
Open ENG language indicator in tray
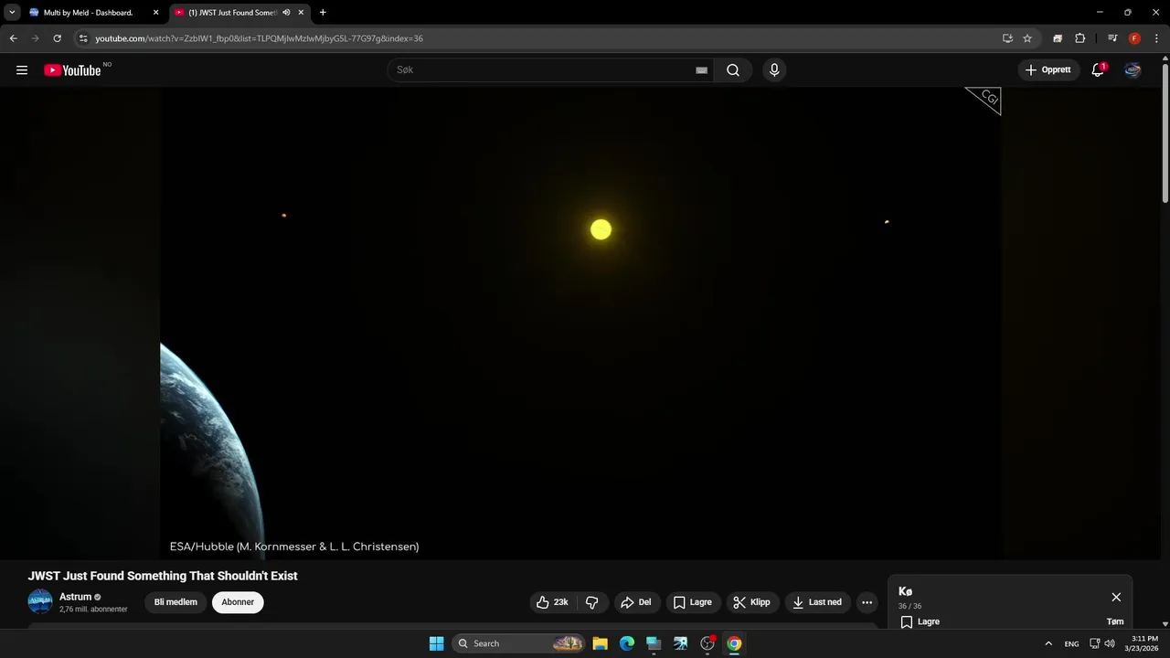(x=1071, y=643)
